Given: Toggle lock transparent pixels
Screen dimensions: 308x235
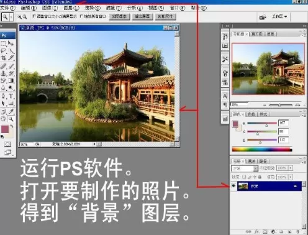Looking at the screenshot, I should (x=244, y=177).
